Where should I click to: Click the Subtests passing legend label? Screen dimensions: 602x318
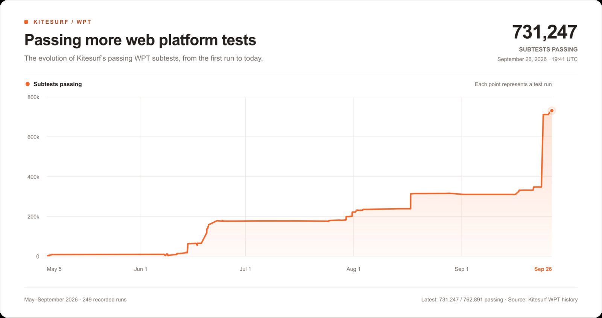[x=58, y=84]
